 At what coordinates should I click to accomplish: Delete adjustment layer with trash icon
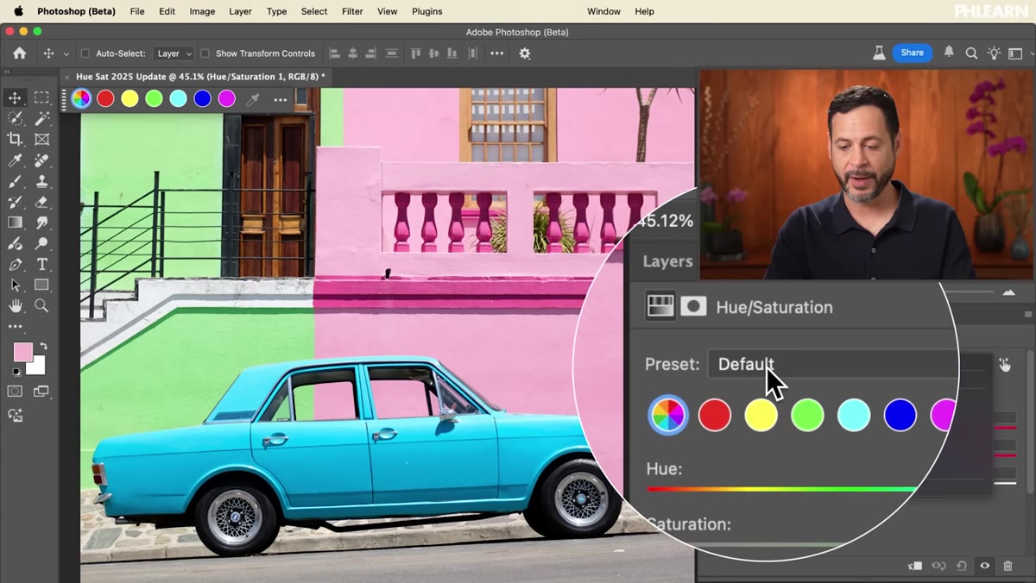coord(1008,566)
